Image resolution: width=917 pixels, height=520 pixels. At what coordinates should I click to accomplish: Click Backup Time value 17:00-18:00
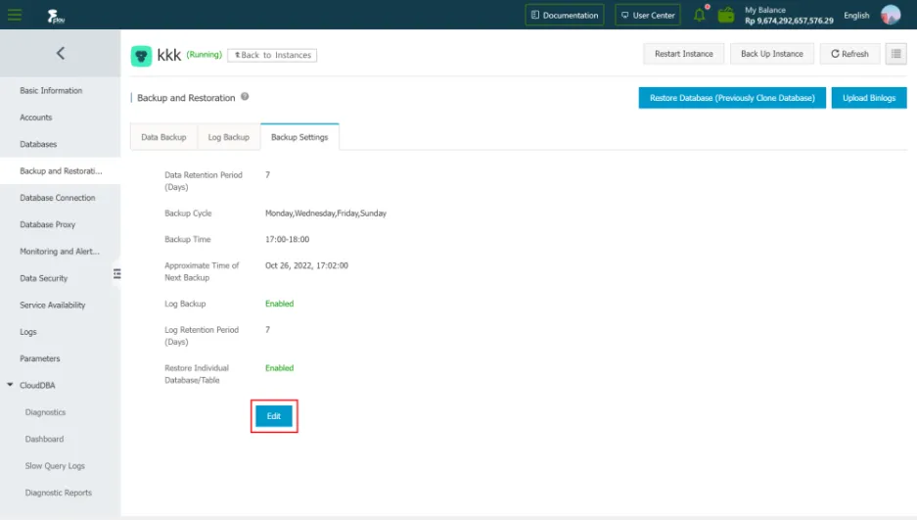click(x=287, y=239)
